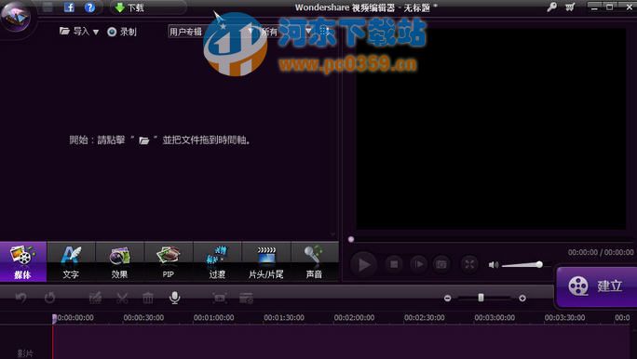Expand the 导入 dropdown arrow
637x359 pixels.
point(96,32)
